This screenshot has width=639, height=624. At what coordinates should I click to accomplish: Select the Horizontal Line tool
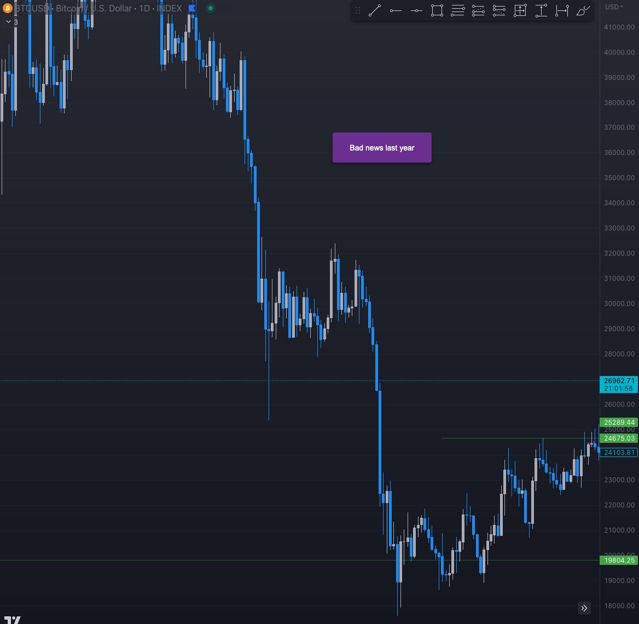(416, 10)
